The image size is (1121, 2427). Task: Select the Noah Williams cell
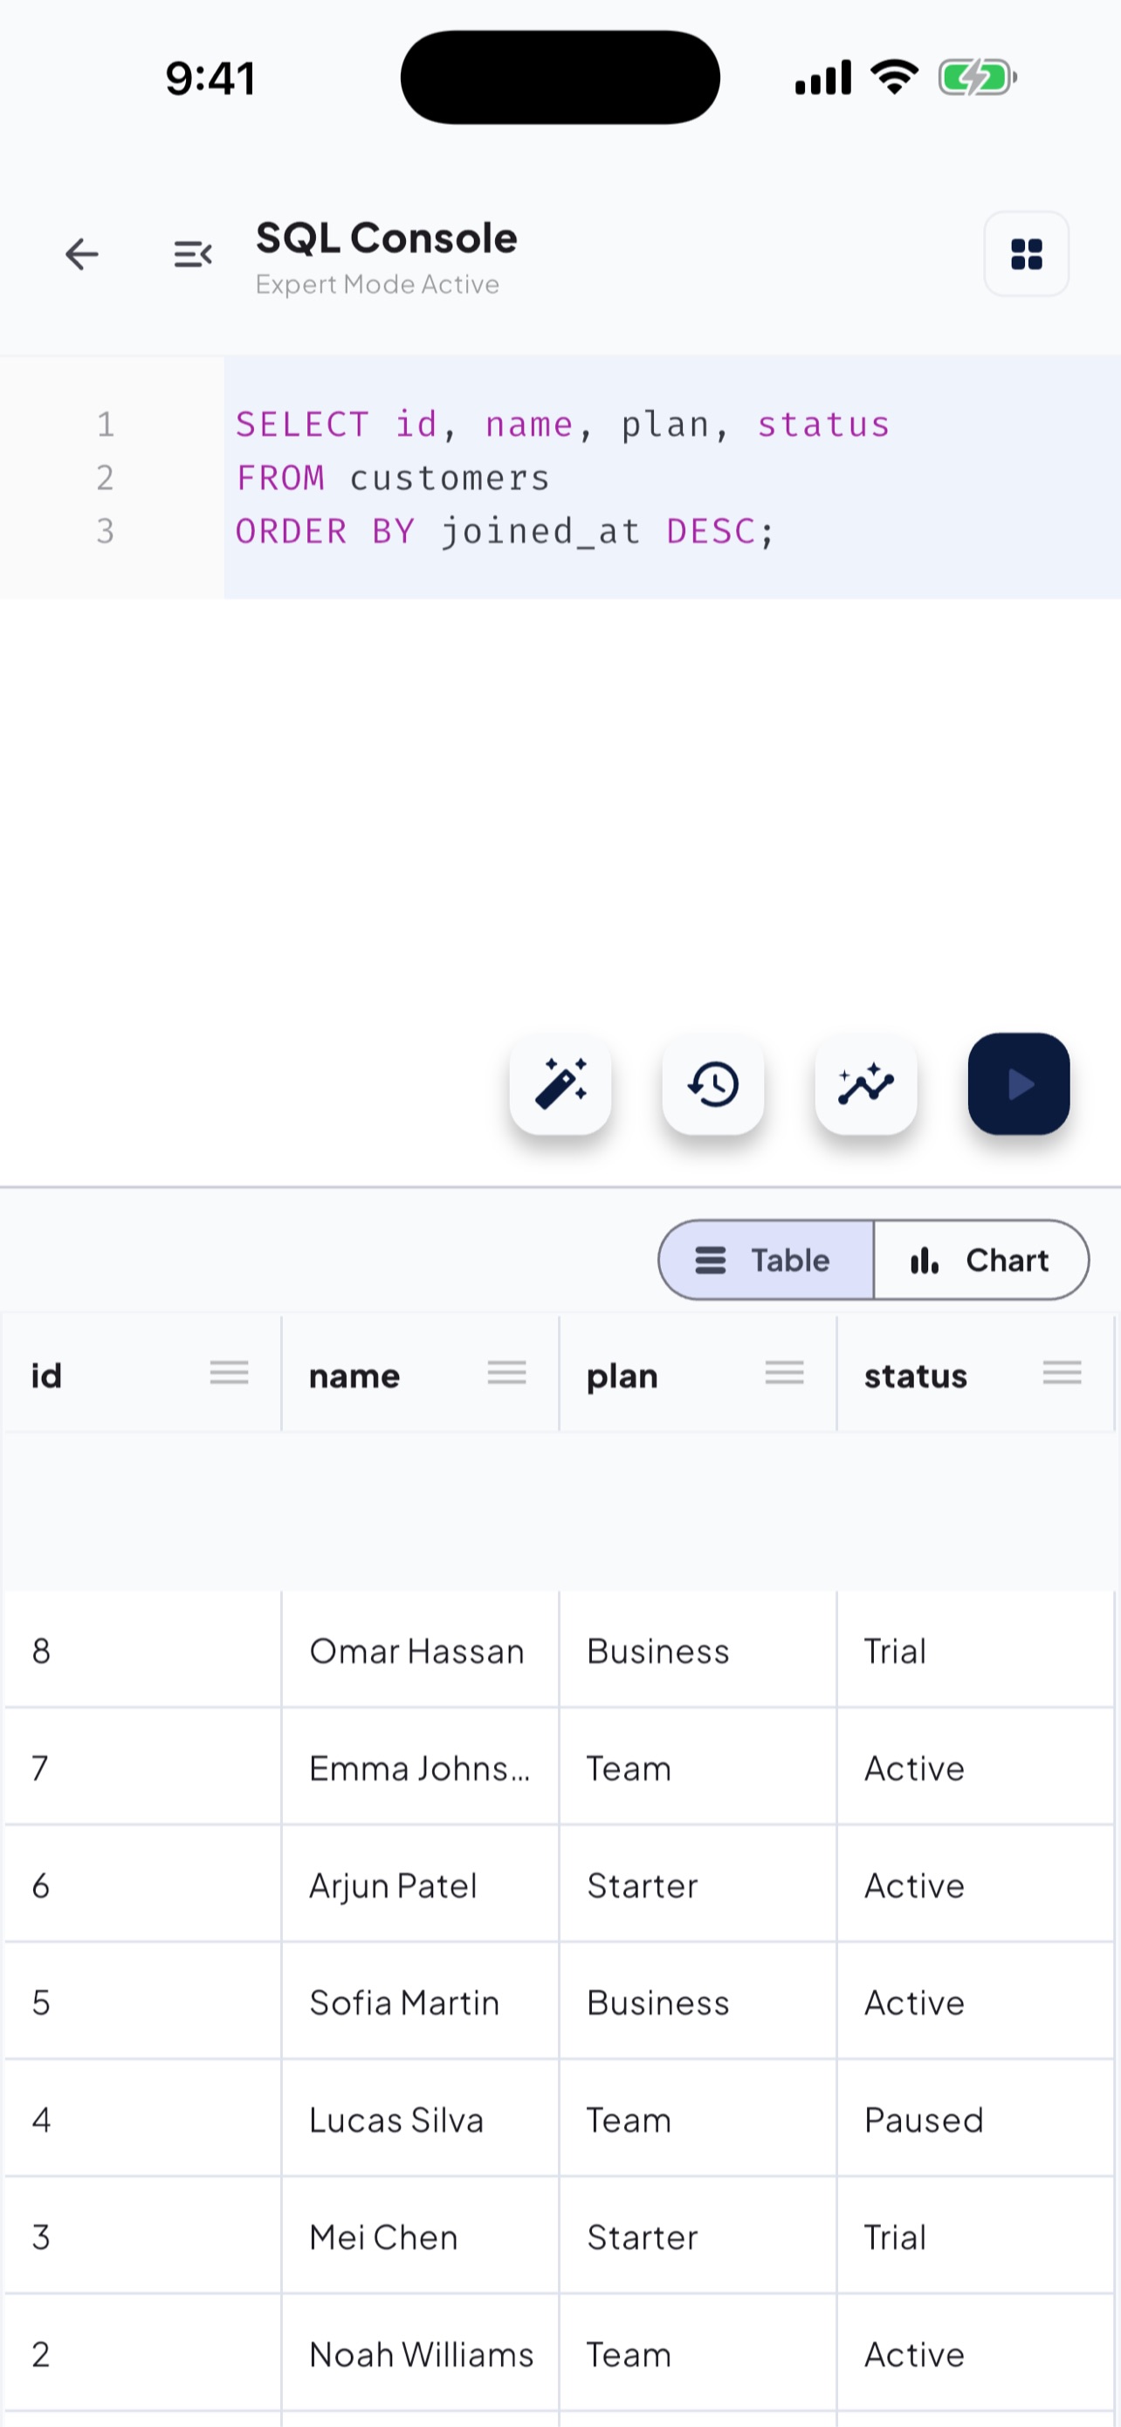pyautogui.click(x=420, y=2354)
